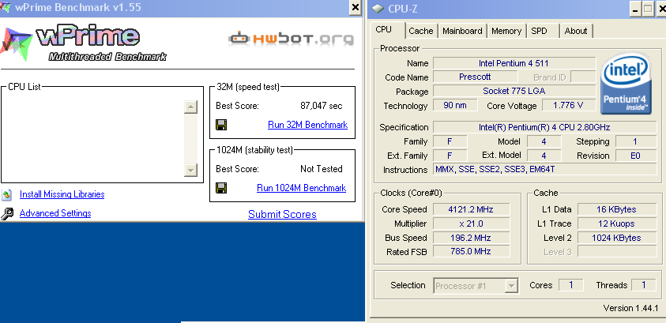
Task: Run the 32M Benchmark
Action: [307, 125]
